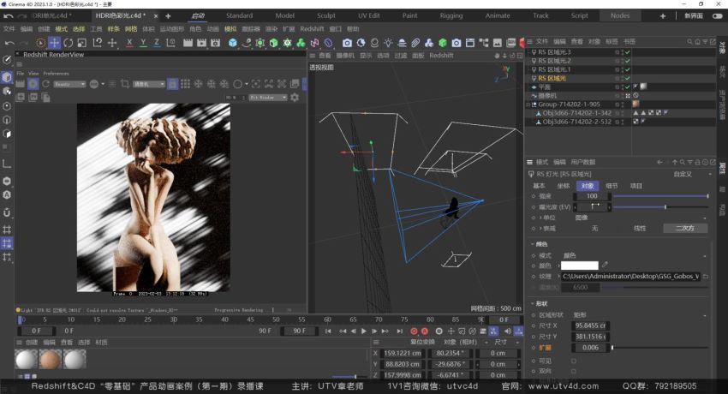
Task: Close the HDRI色彩光.c4d document tab
Action: 156,15
